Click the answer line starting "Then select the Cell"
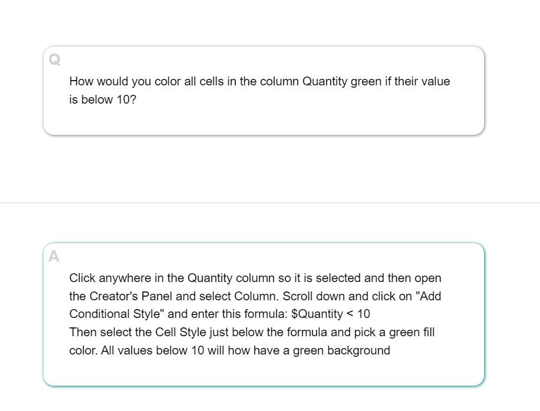This screenshot has width=540, height=411. (x=252, y=333)
